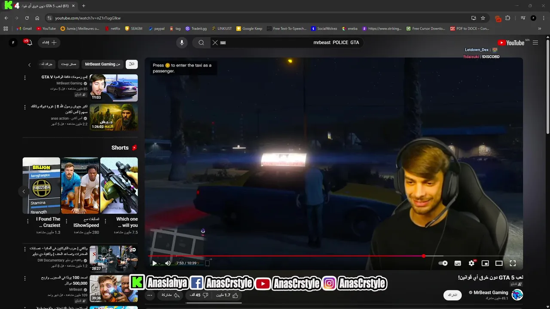Open options for DW Documentary video

tap(25, 249)
